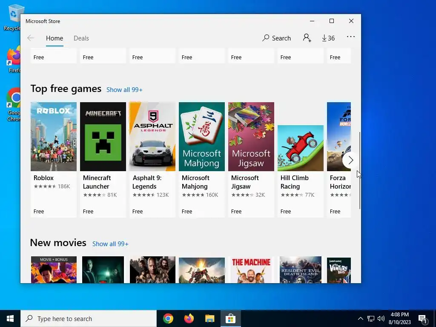Click the Roblox title text

click(43, 178)
